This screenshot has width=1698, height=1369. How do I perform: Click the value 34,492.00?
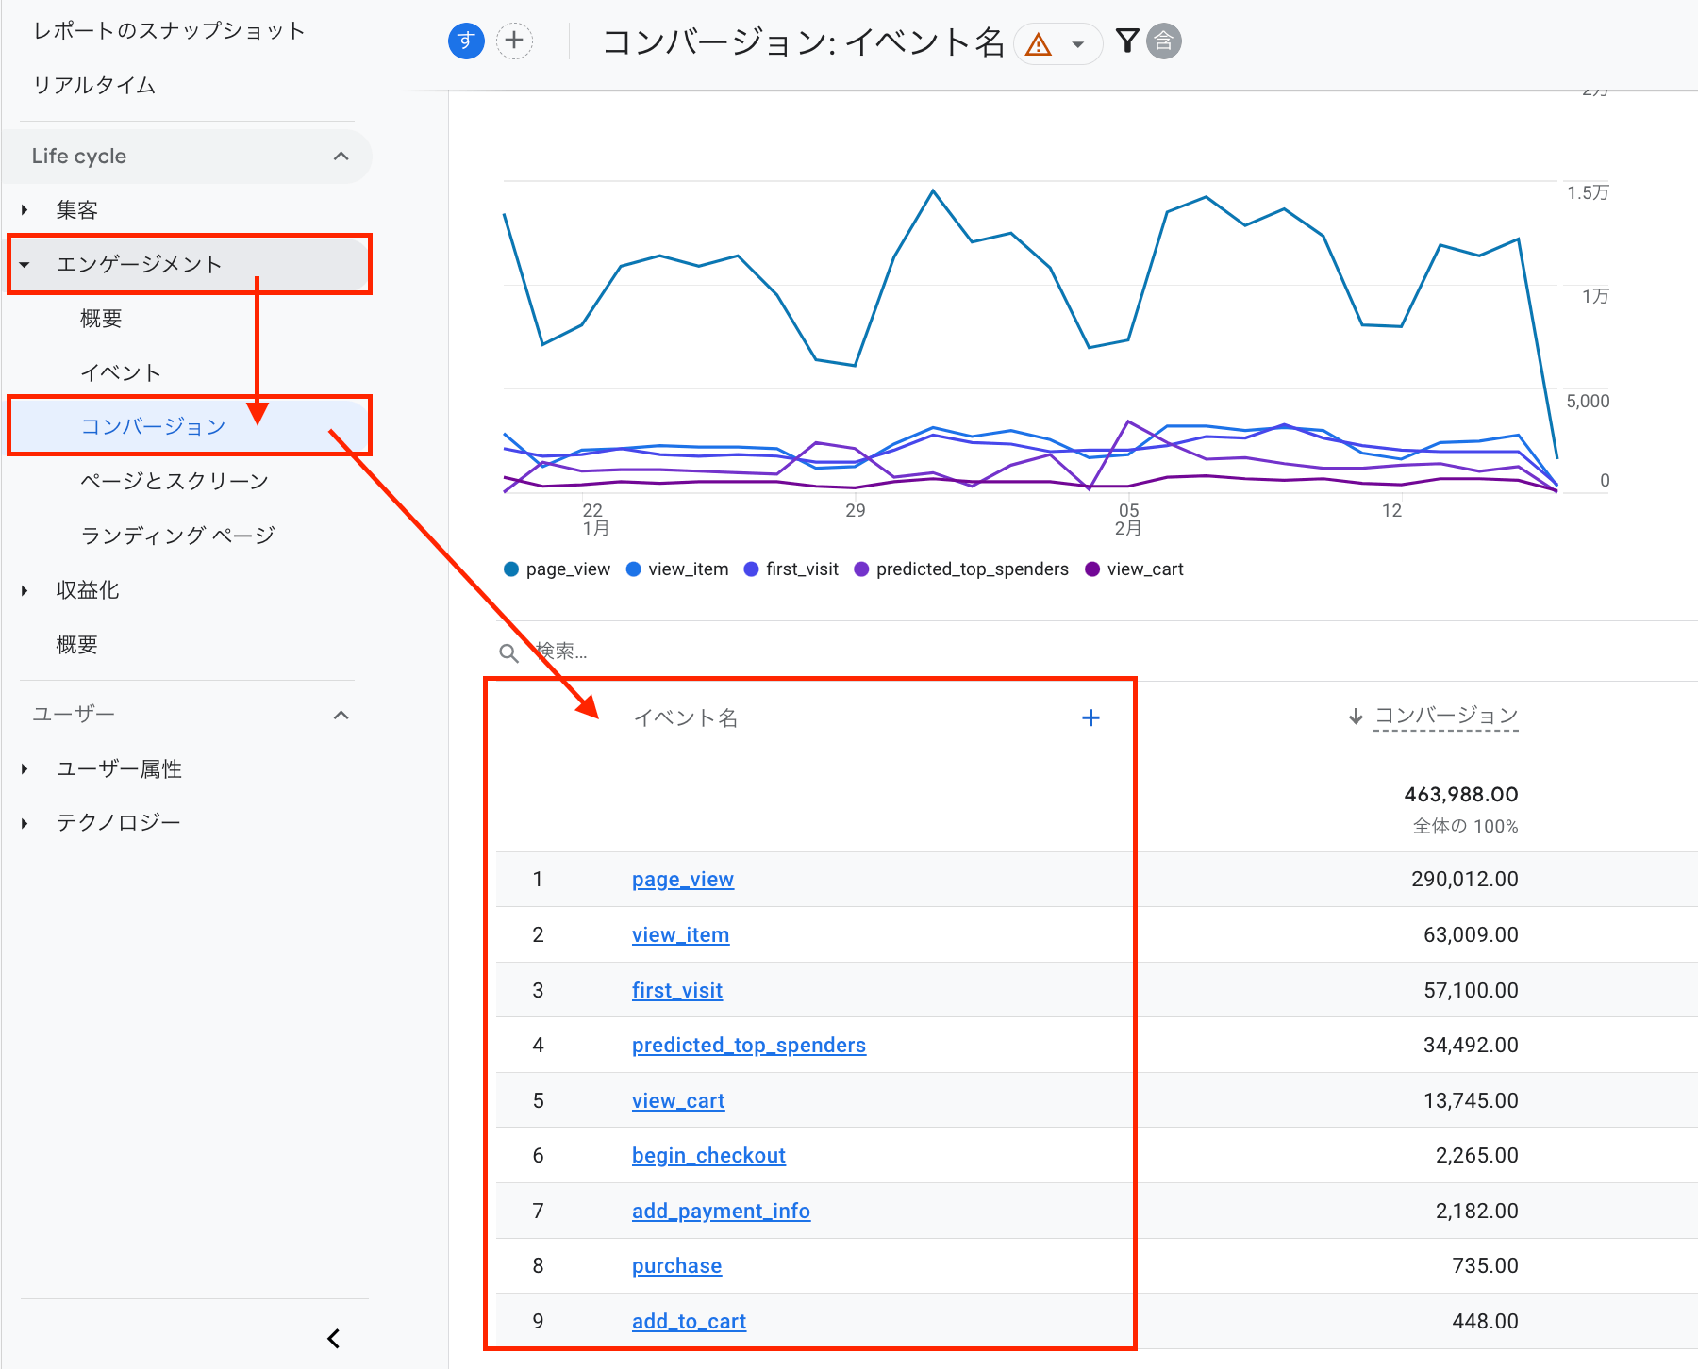coord(1471,1046)
